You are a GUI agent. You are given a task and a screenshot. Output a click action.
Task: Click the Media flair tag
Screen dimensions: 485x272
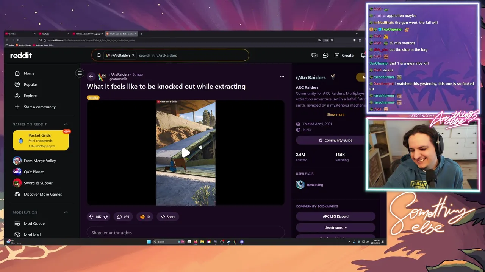tap(93, 98)
